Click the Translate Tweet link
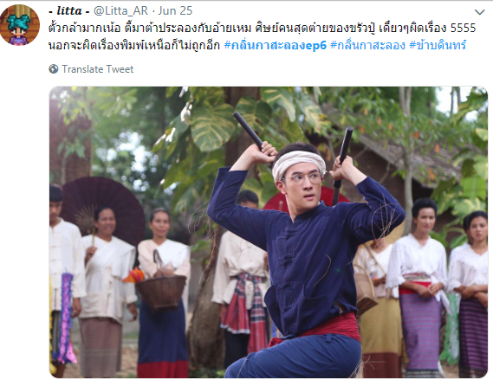This screenshot has height=386, width=493. [97, 69]
